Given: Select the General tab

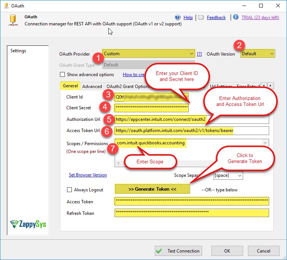Looking at the screenshot, I should pos(70,86).
